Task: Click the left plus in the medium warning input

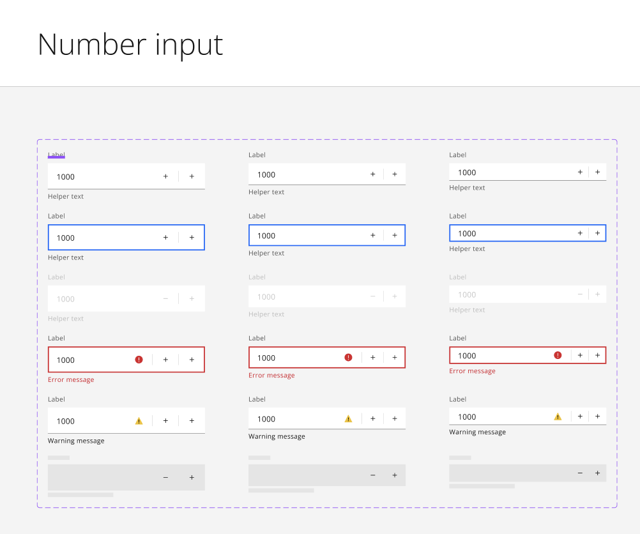Action: tap(372, 418)
